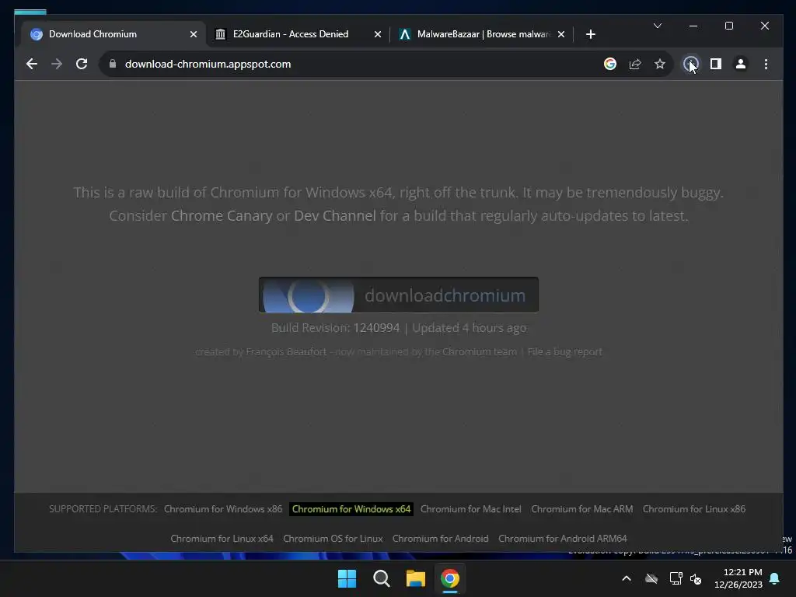
Task: Click the Chrome taskbar icon
Action: coord(450,578)
